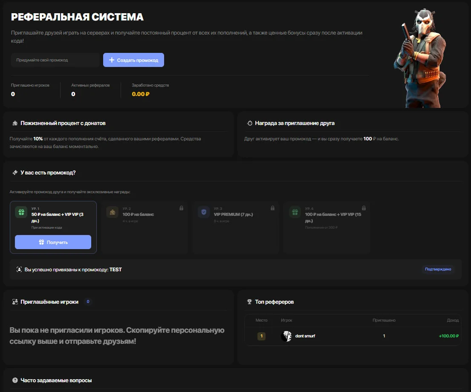Focus the Придумайте свой промокод input field

(x=55, y=60)
